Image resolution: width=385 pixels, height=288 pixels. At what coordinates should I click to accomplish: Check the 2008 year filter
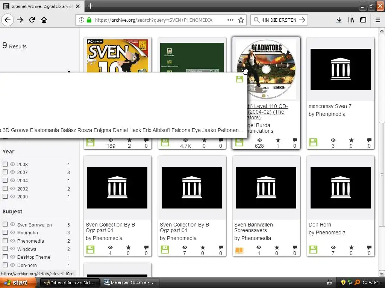coord(5,164)
